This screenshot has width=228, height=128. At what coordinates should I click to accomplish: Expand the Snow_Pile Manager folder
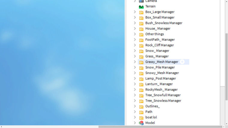[135, 67]
